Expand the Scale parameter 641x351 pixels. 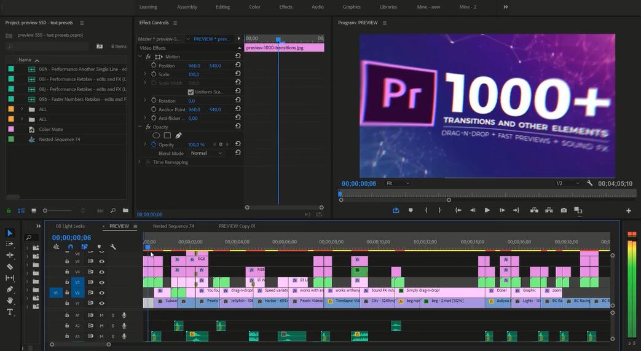(x=145, y=74)
